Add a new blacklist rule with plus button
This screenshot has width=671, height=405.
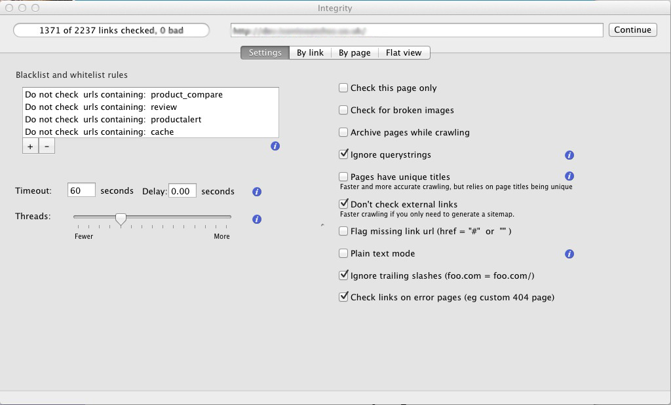(30, 147)
